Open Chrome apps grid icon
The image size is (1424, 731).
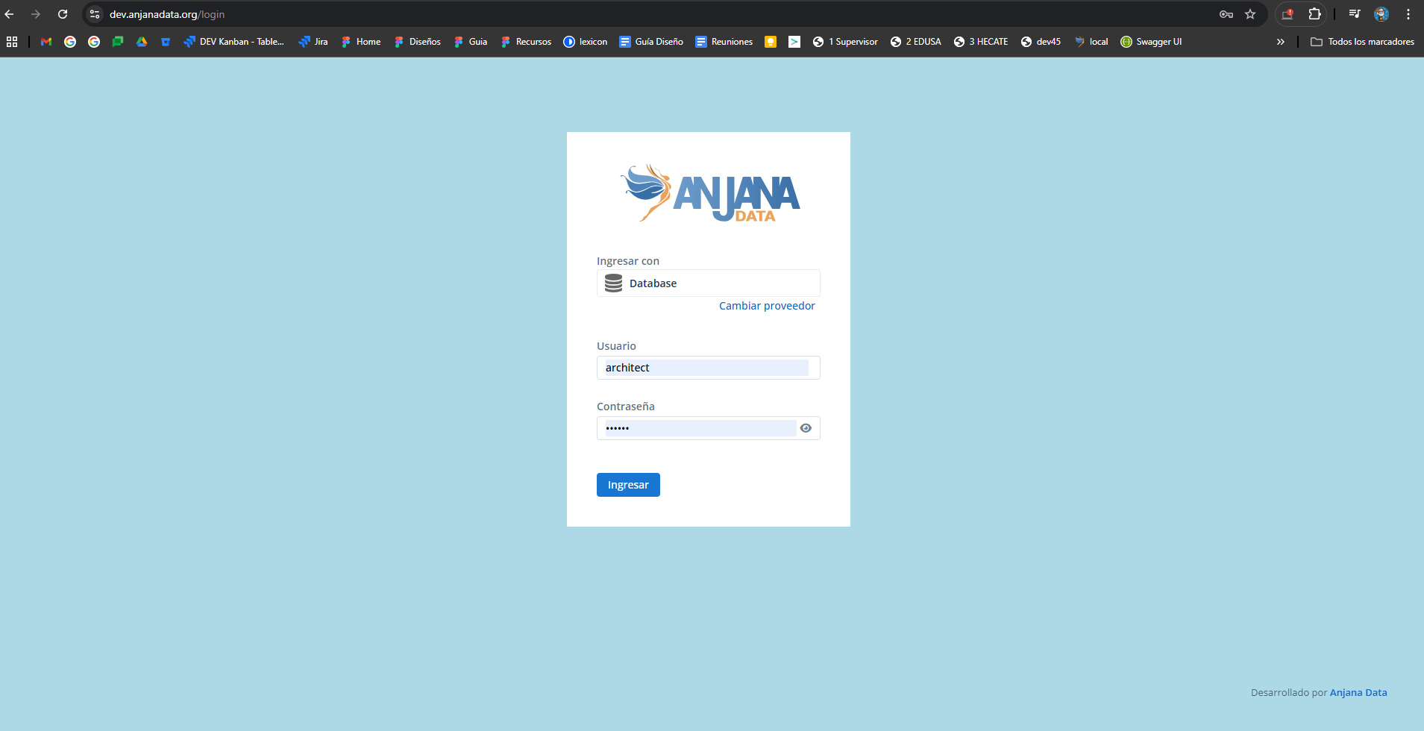point(12,42)
